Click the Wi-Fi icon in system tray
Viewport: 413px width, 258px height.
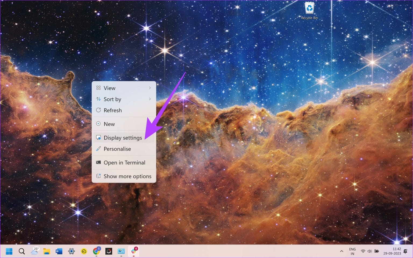click(363, 251)
